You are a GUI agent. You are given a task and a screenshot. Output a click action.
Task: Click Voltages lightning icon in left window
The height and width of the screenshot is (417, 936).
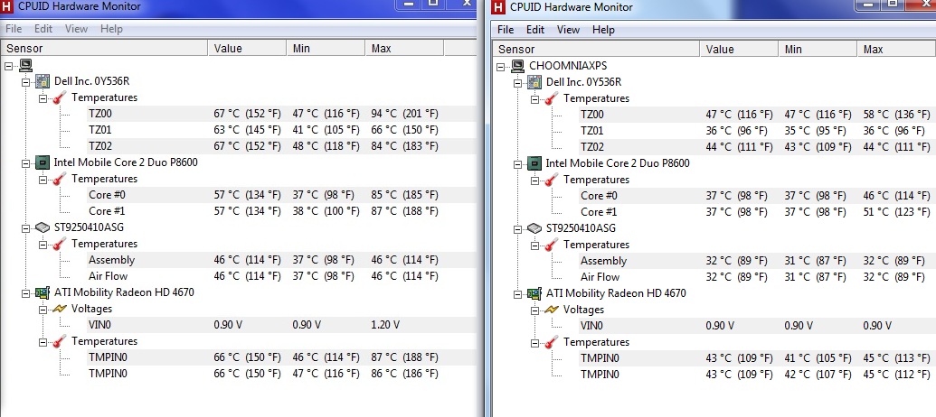tap(60, 309)
